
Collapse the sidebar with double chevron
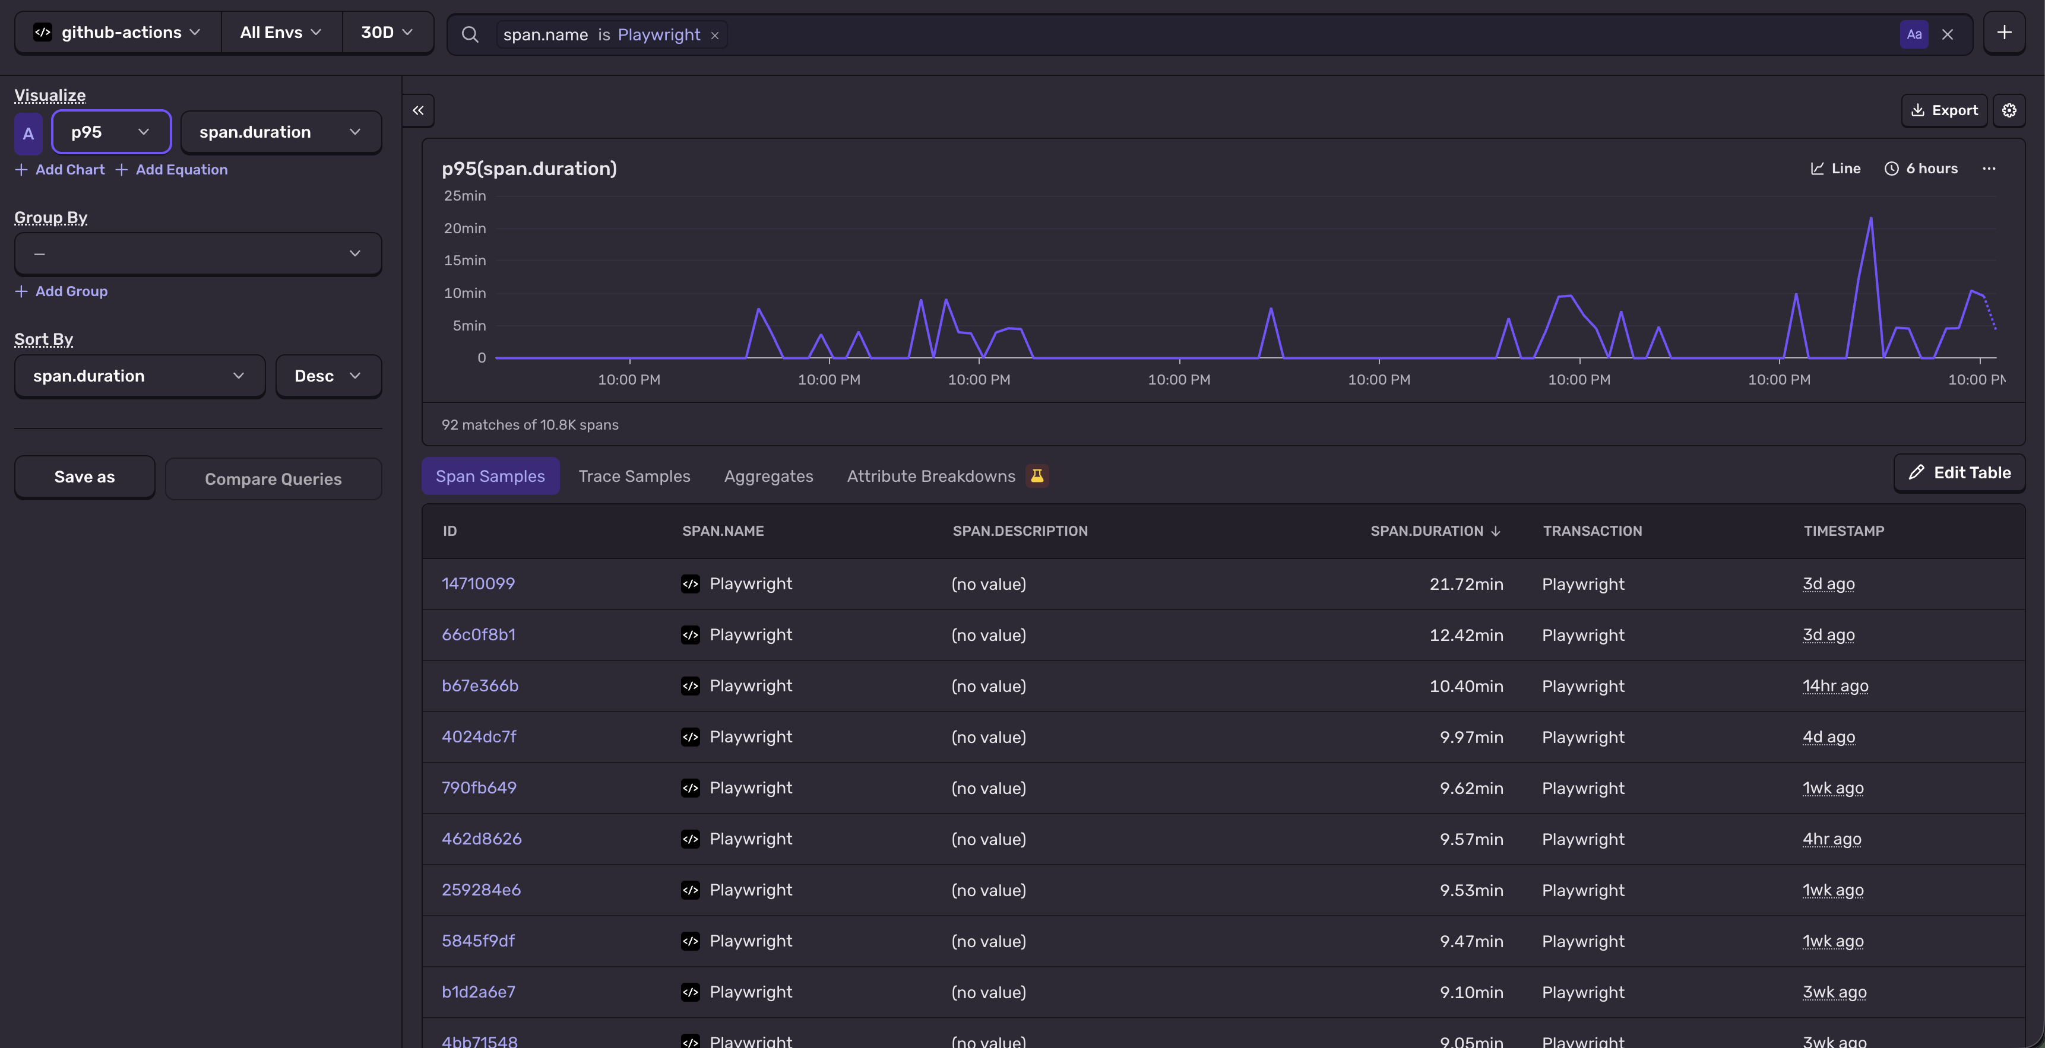click(x=419, y=110)
